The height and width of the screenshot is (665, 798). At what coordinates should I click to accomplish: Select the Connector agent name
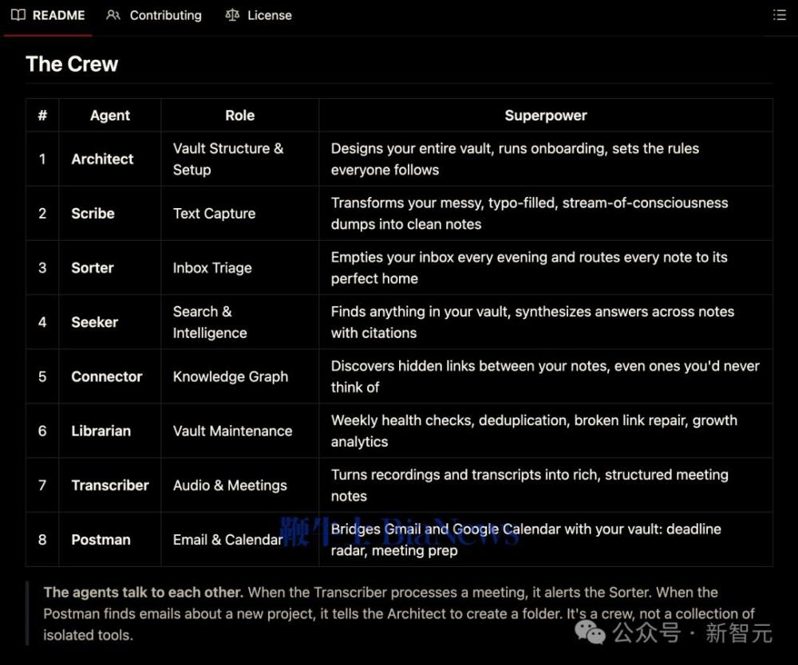click(106, 376)
